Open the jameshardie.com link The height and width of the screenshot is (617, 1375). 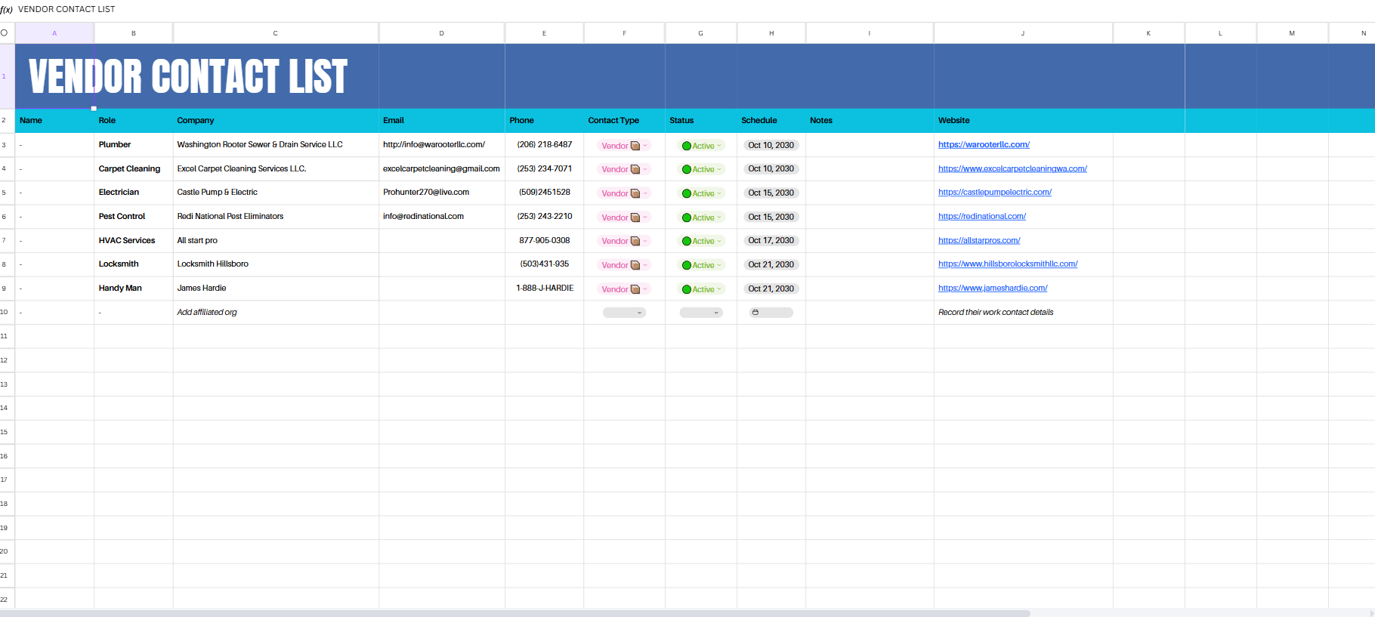point(993,288)
